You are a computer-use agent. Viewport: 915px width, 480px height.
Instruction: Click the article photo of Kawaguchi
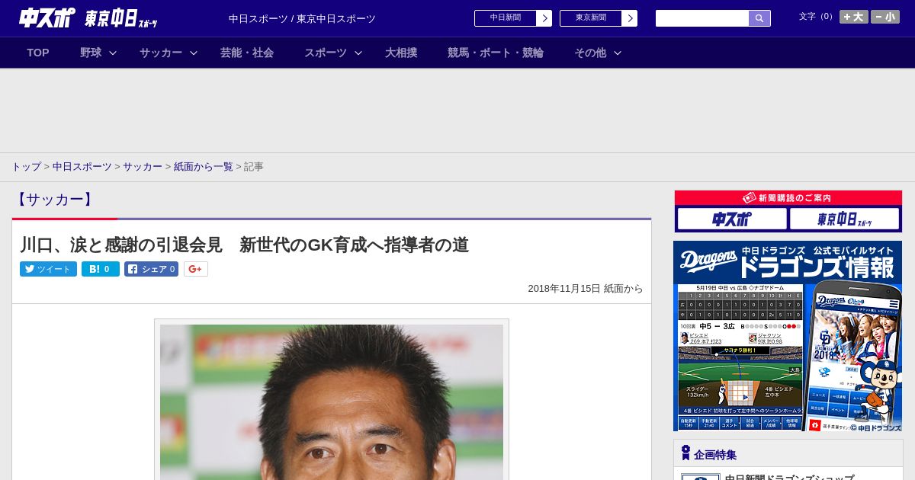[x=332, y=402]
